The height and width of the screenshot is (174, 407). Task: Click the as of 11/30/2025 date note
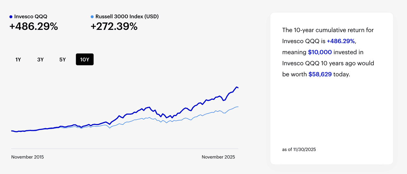[299, 149]
